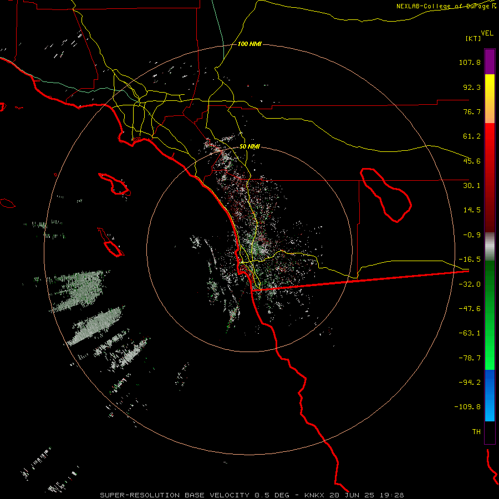
Task: Click the 100 NMI range ring label
Action: 249,44
